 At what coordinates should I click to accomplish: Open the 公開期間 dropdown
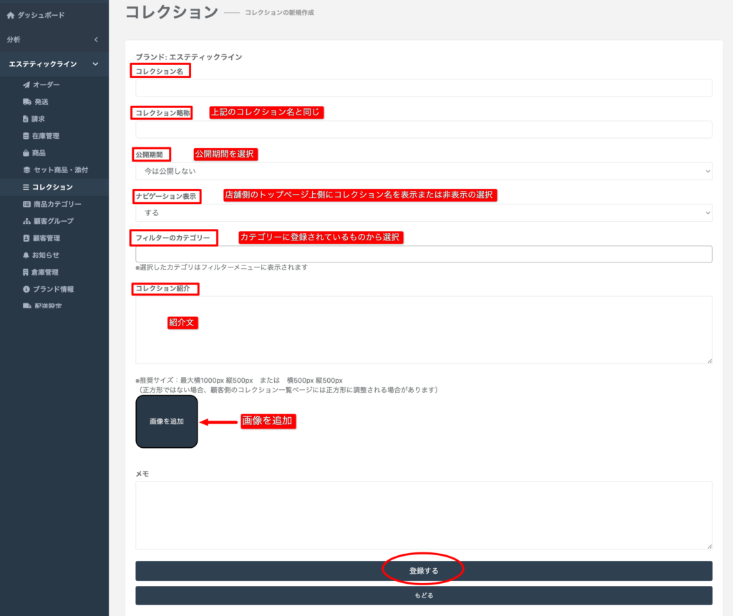pyautogui.click(x=424, y=171)
